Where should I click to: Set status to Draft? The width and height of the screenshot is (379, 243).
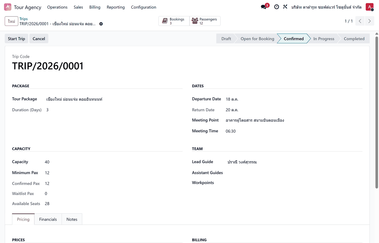226,39
